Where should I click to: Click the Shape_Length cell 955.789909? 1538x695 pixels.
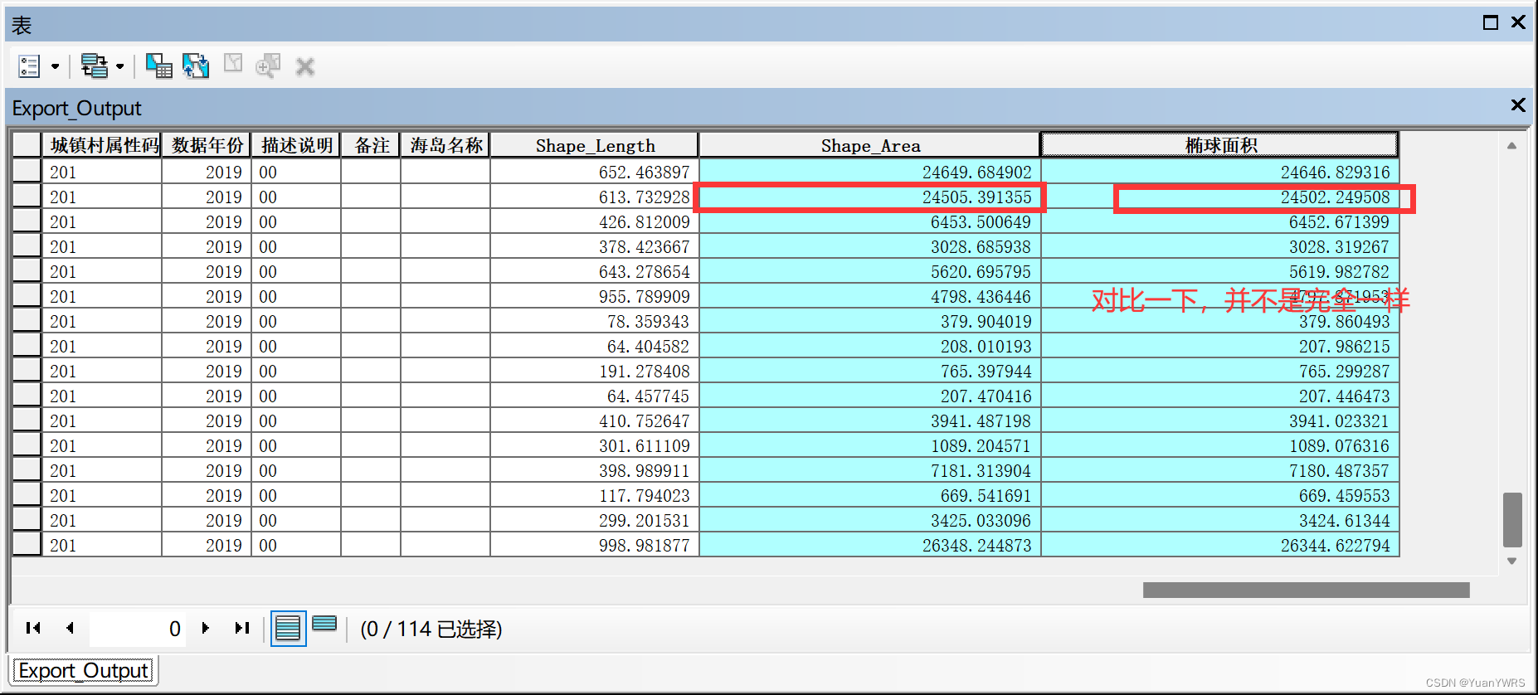point(595,296)
